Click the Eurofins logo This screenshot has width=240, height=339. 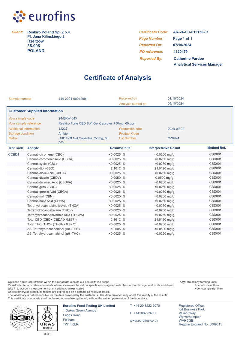pos(44,16)
